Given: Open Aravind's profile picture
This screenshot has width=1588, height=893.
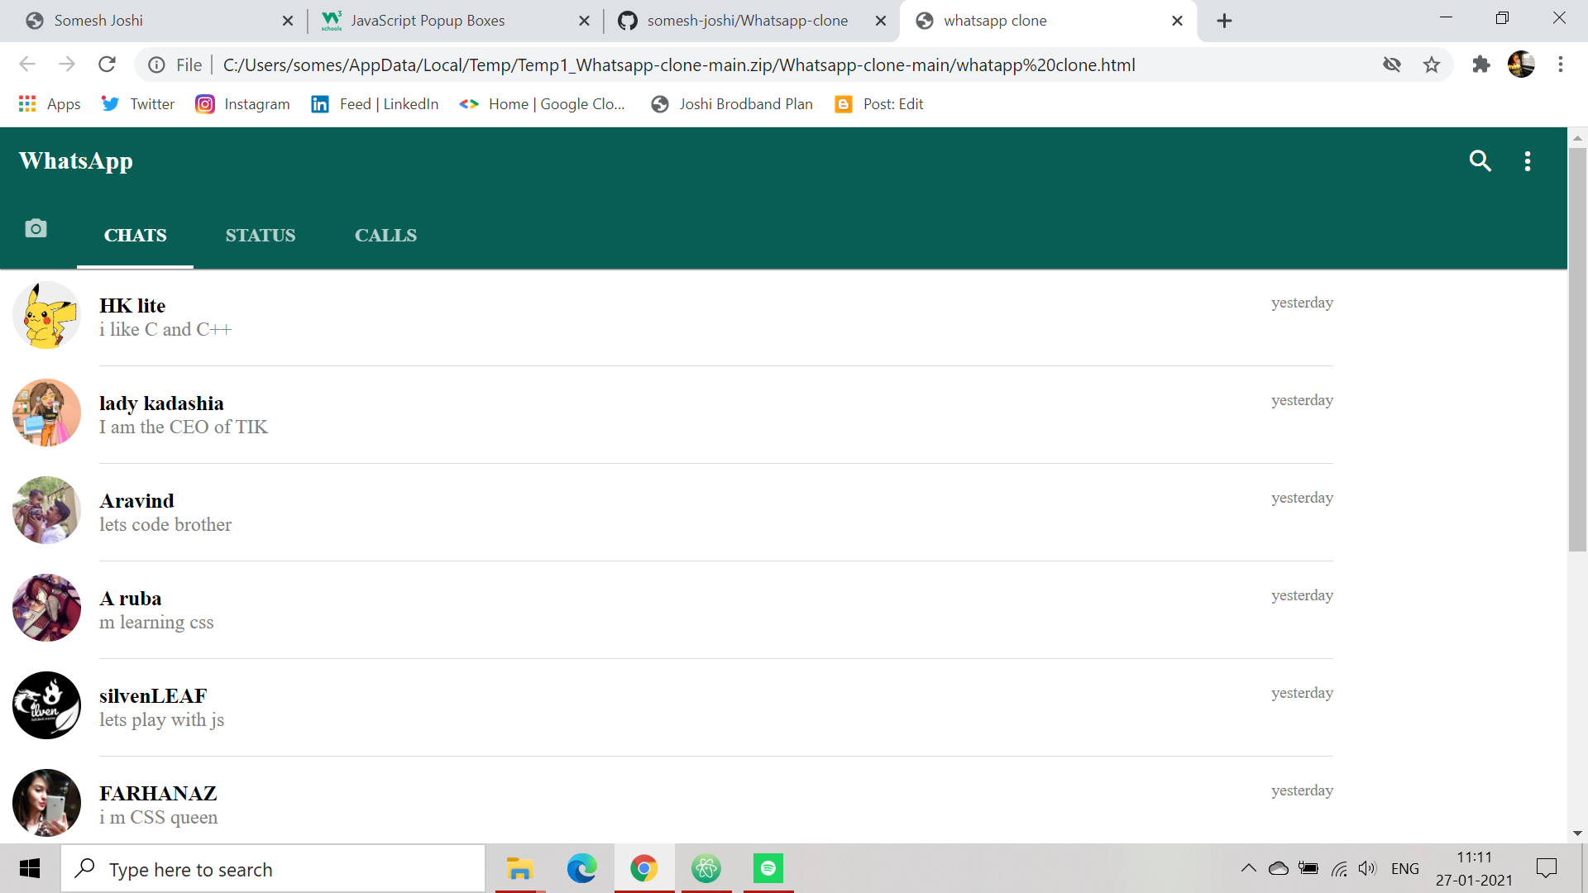Looking at the screenshot, I should point(46,510).
